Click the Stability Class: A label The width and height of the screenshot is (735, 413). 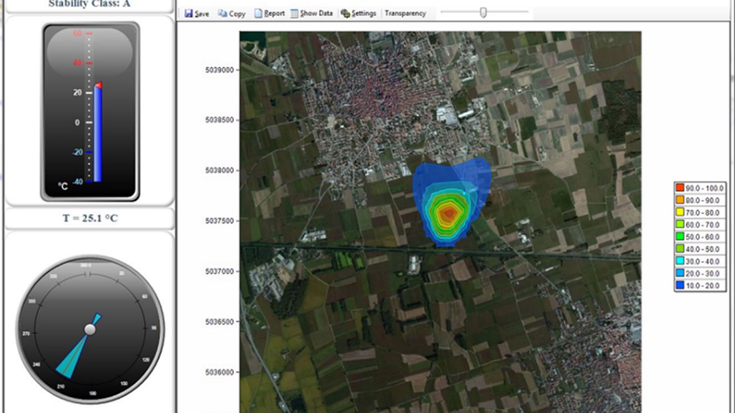pos(90,4)
